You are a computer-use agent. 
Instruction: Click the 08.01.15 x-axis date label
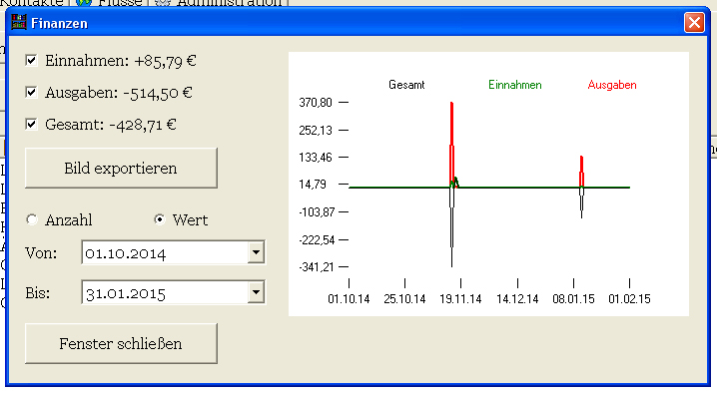point(573,299)
